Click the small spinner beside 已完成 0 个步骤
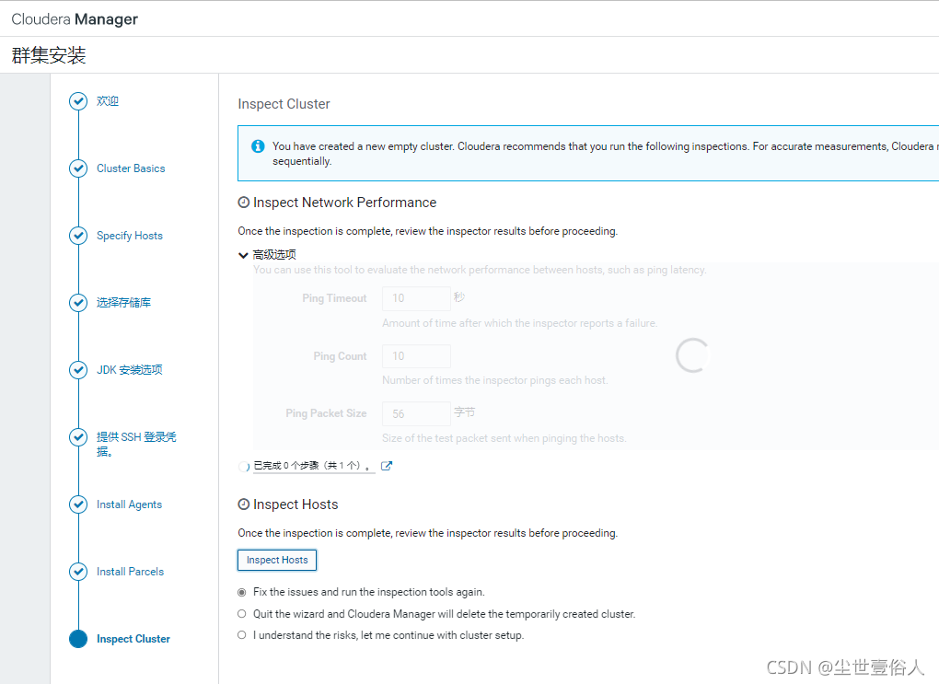Viewport: 939px width, 684px height. [244, 467]
